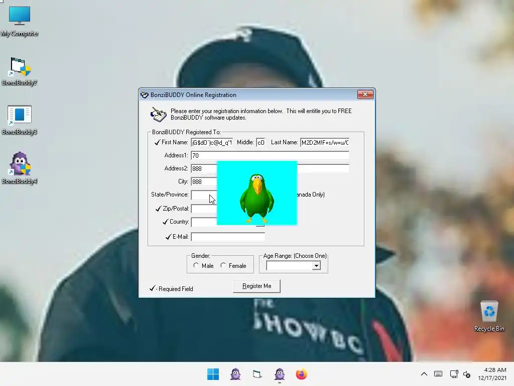Open the network status tray icon
The image size is (514, 386).
(454, 374)
